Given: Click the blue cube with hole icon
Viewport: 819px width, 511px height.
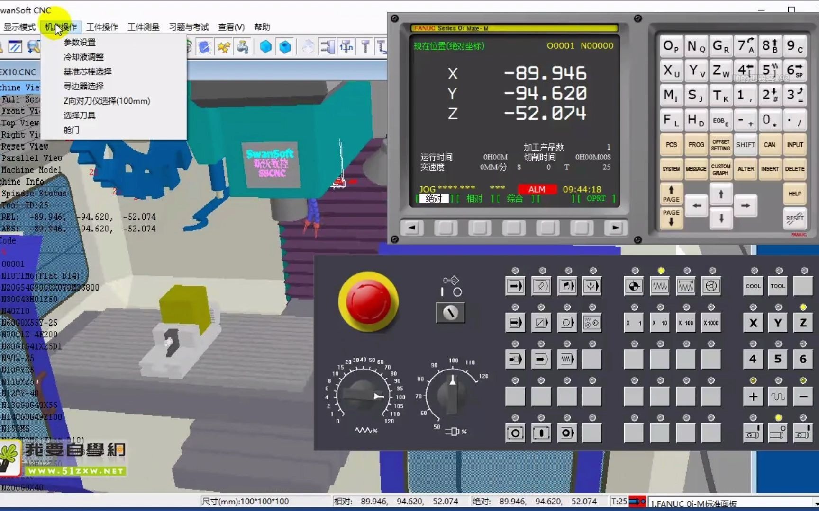Looking at the screenshot, I should coord(285,47).
